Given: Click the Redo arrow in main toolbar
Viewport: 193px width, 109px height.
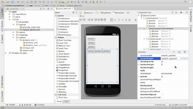Looking at the screenshot, I should [x=22, y=2].
